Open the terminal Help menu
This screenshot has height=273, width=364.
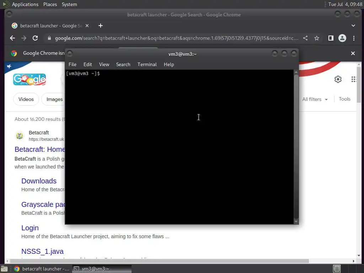(169, 65)
